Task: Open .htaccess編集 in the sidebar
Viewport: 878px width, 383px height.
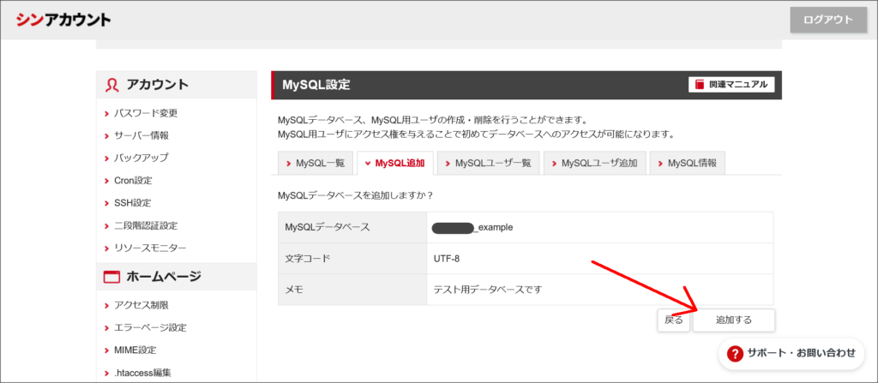Action: click(x=142, y=373)
